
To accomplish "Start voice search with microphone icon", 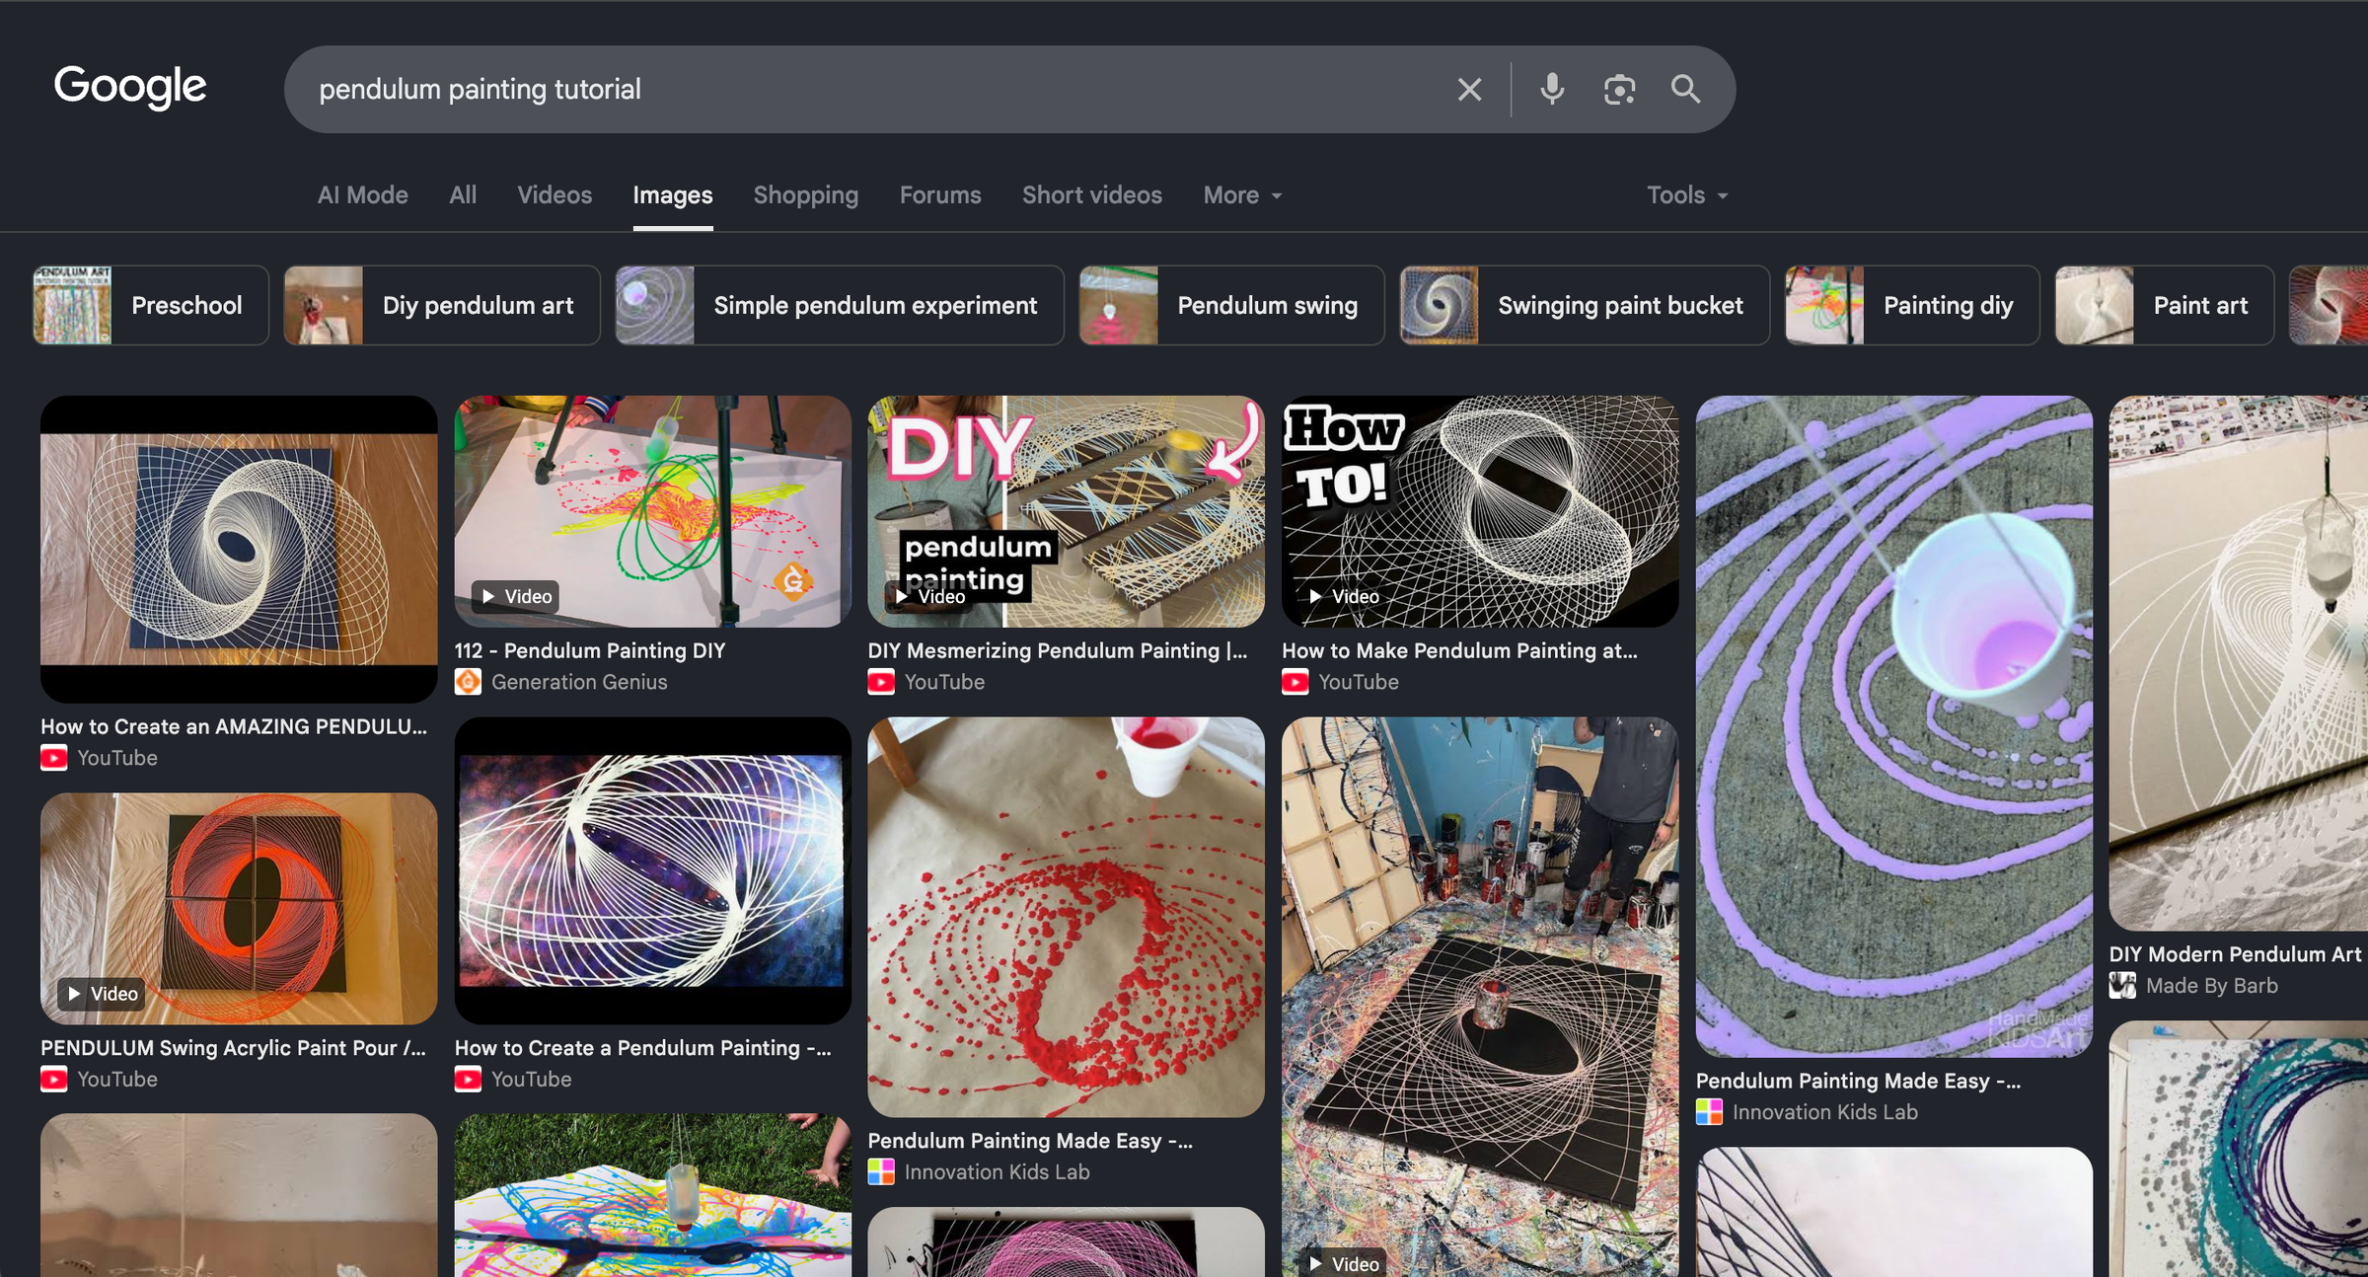I will pyautogui.click(x=1552, y=90).
